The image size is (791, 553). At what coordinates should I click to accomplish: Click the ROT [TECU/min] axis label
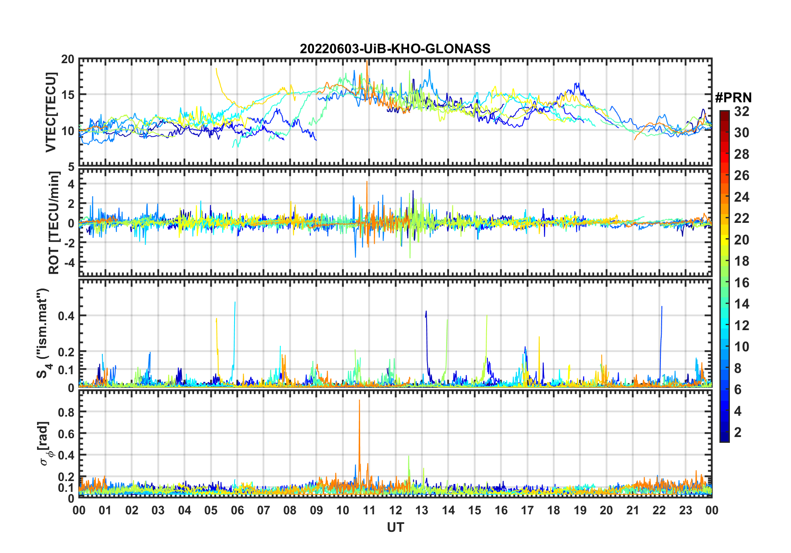point(54,223)
